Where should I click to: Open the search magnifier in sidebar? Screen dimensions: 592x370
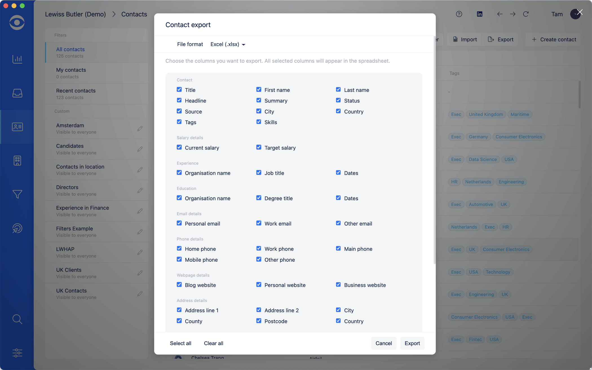pos(17,319)
